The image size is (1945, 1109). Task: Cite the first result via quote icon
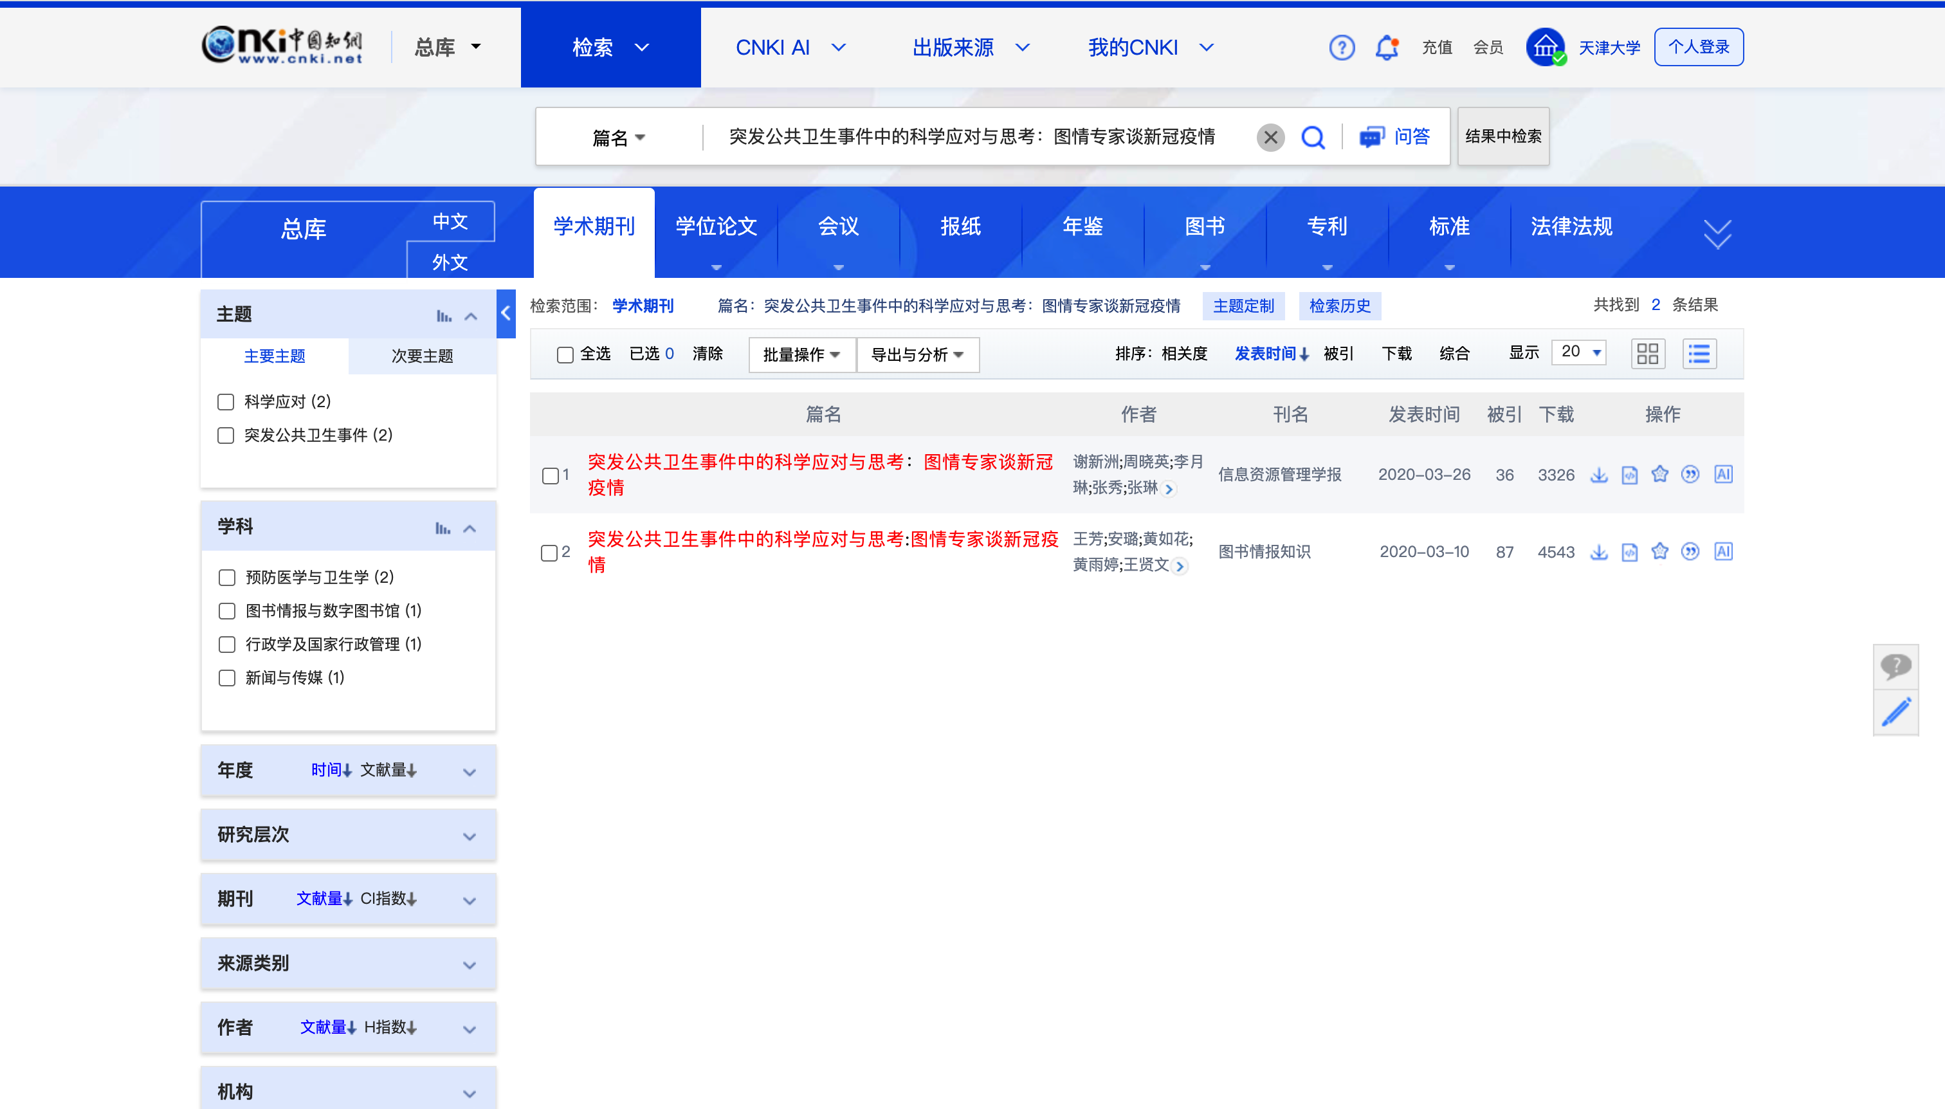[x=1690, y=475]
